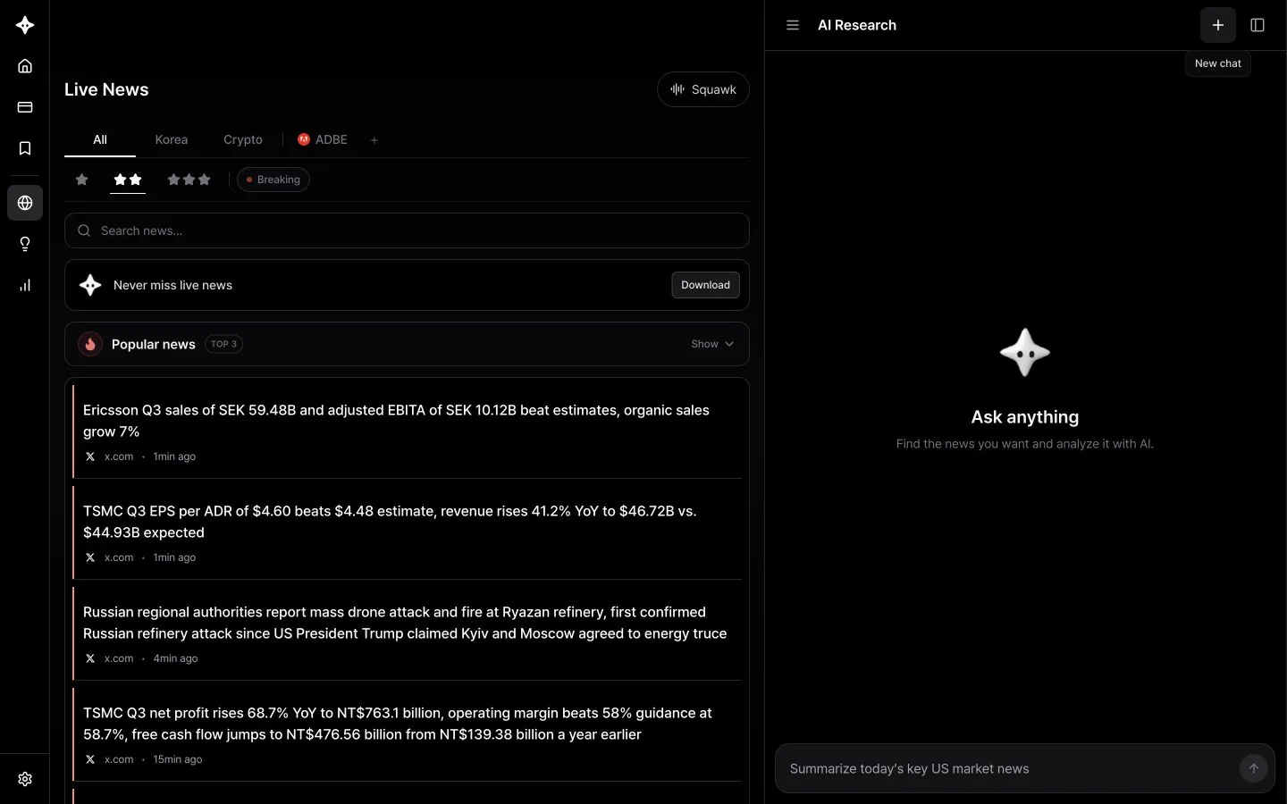The image size is (1287, 804).
Task: Switch to the Korea news tab
Action: point(172,140)
